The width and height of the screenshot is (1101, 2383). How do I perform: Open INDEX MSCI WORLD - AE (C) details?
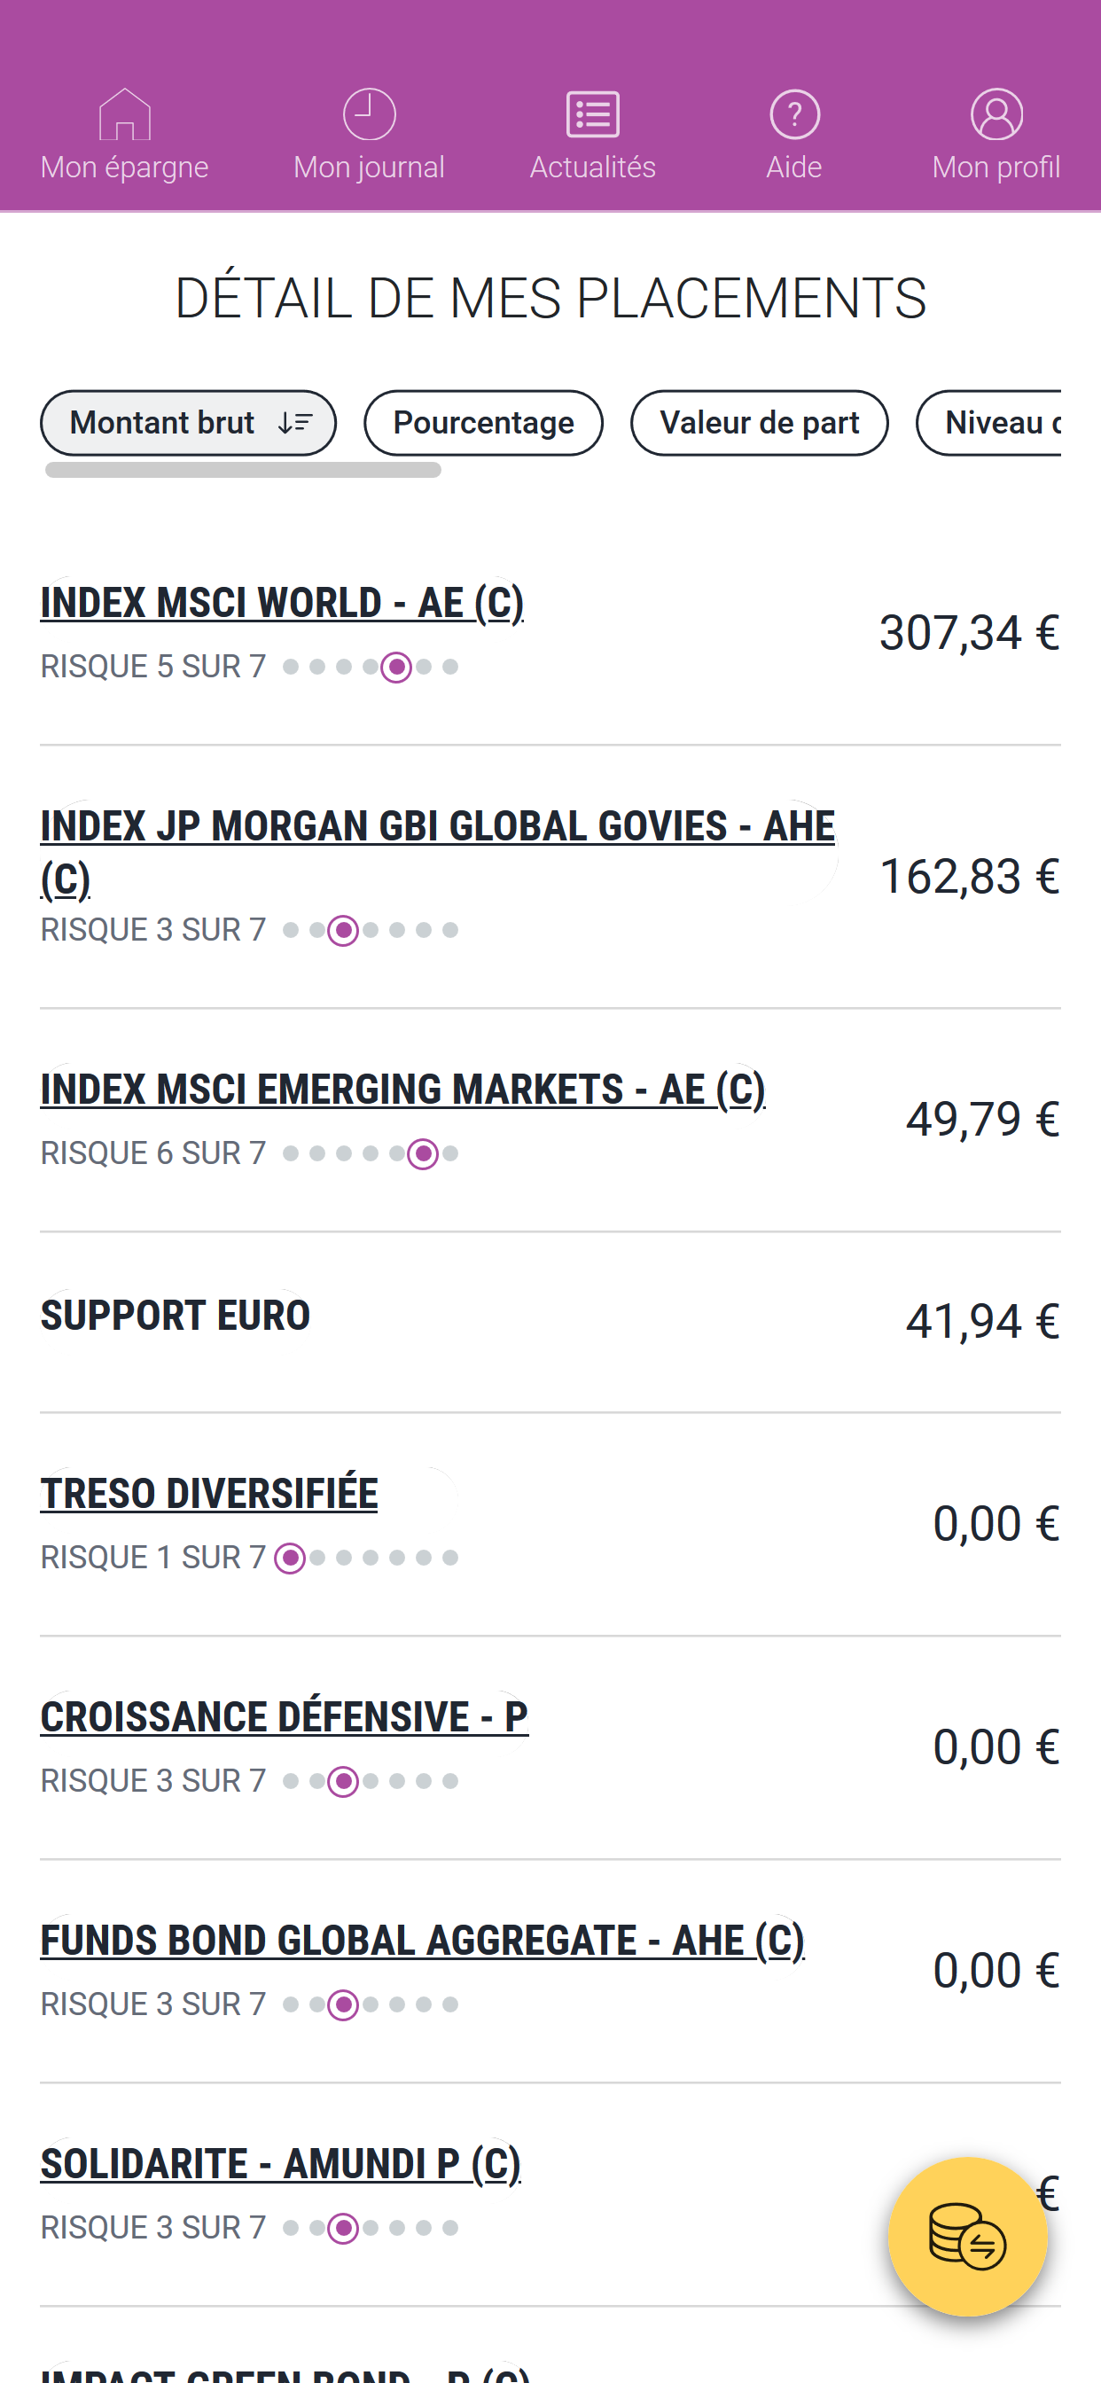[x=282, y=602]
